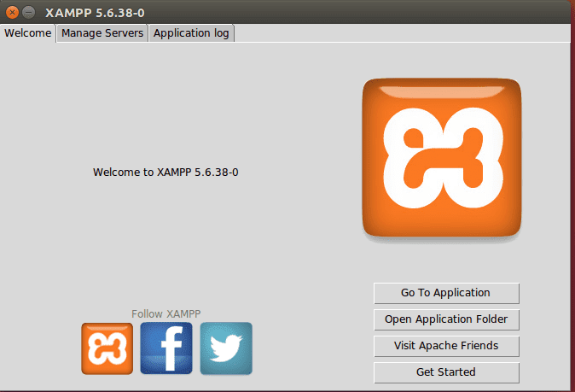Screen dimensions: 575x392
Task: Click Open Application Folder button
Action: coord(446,319)
